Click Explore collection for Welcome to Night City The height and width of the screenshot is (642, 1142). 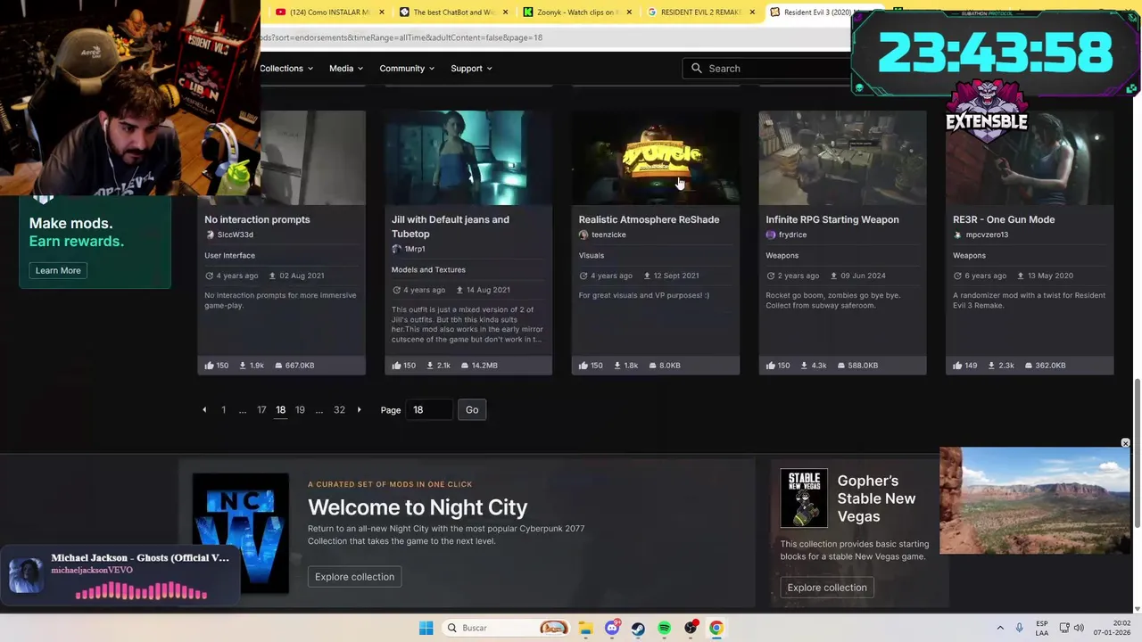(354, 577)
